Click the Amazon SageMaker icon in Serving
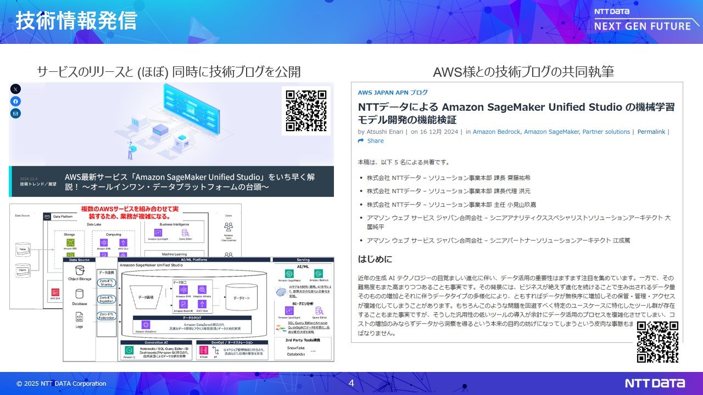Screen dimensions: 703x395 pos(289,273)
